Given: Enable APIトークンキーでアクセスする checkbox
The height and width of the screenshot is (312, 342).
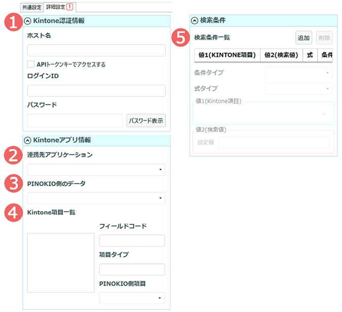Looking at the screenshot, I should click(x=31, y=64).
